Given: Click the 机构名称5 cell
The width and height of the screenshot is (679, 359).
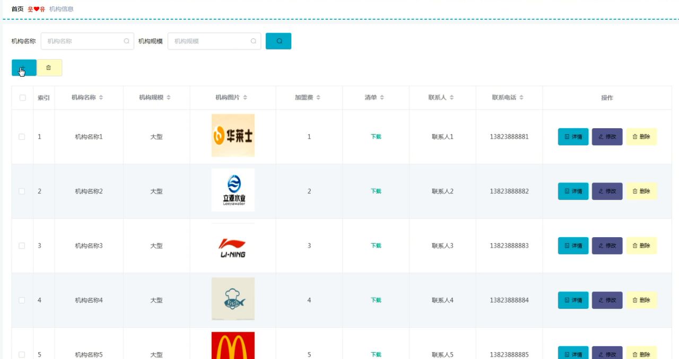Looking at the screenshot, I should coord(89,355).
